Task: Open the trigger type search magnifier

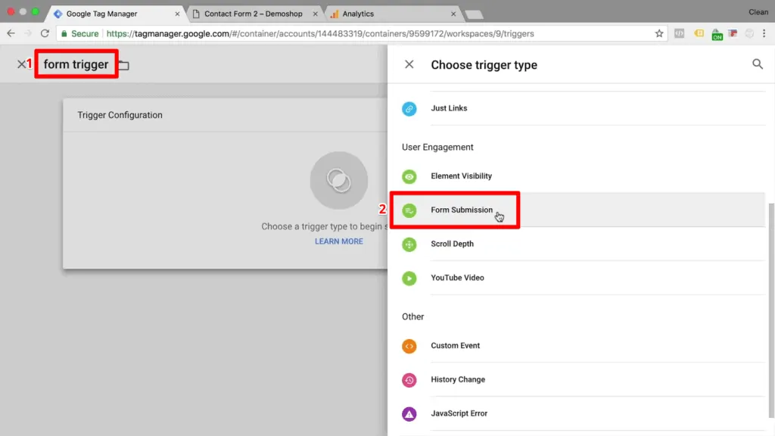Action: 758,64
